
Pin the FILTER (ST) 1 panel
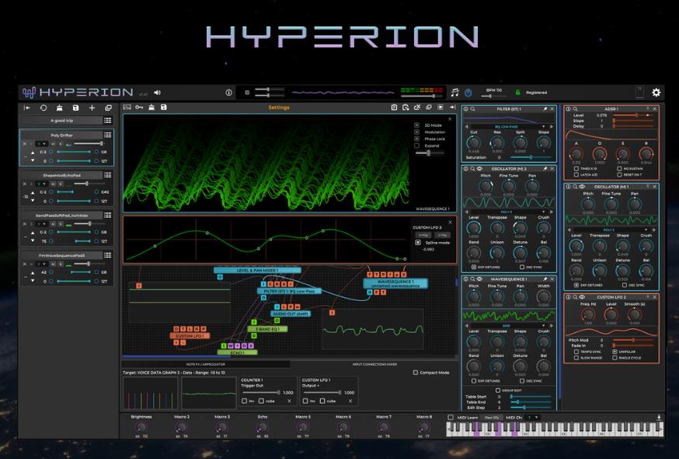pos(545,110)
